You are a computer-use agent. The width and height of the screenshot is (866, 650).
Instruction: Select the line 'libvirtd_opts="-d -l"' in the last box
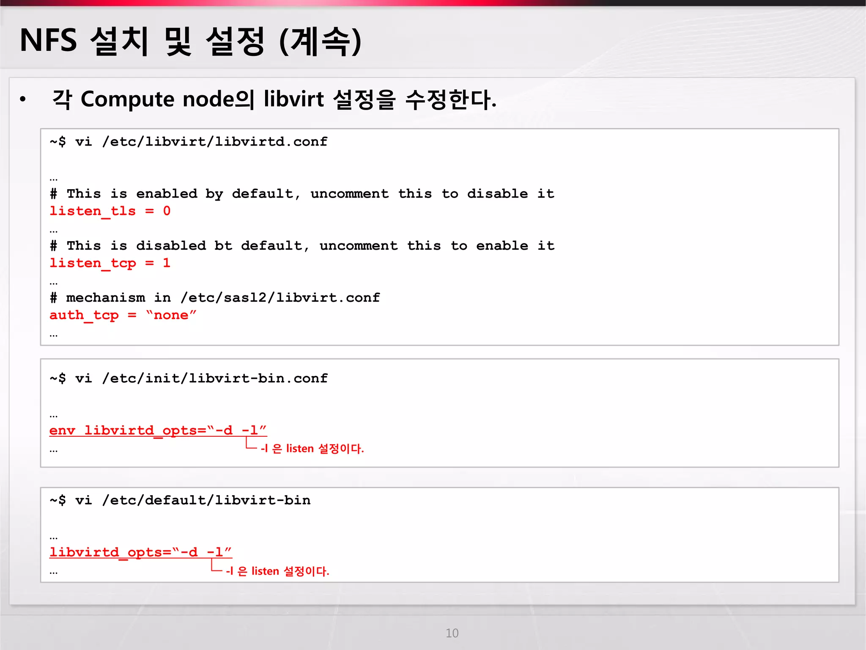click(141, 553)
